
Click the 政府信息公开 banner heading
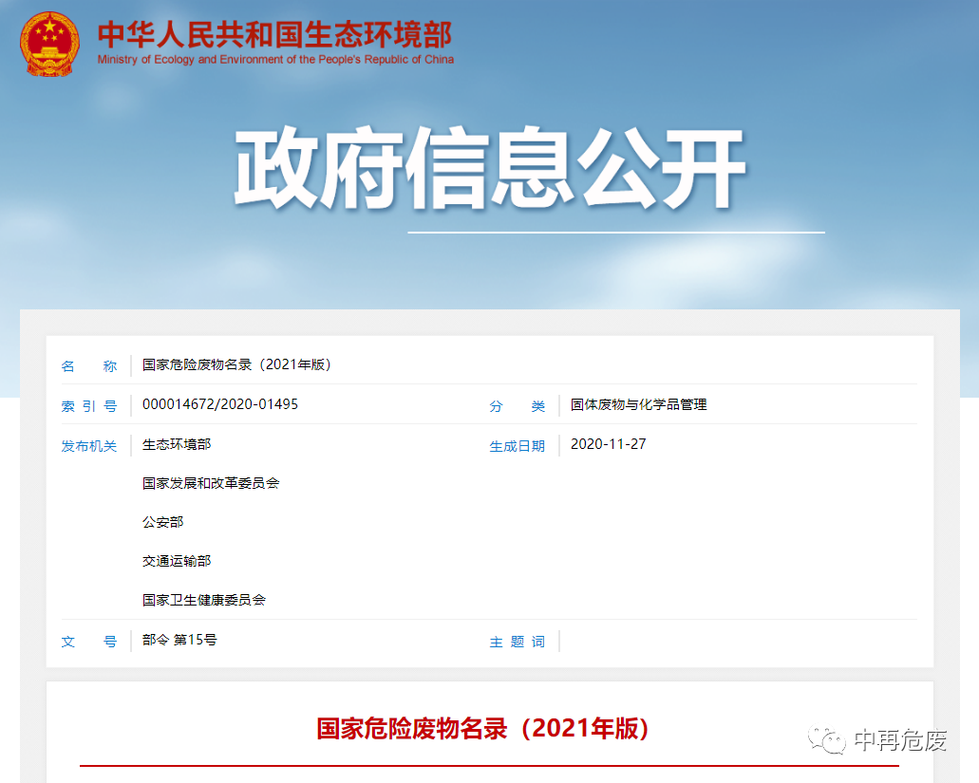pos(489,170)
